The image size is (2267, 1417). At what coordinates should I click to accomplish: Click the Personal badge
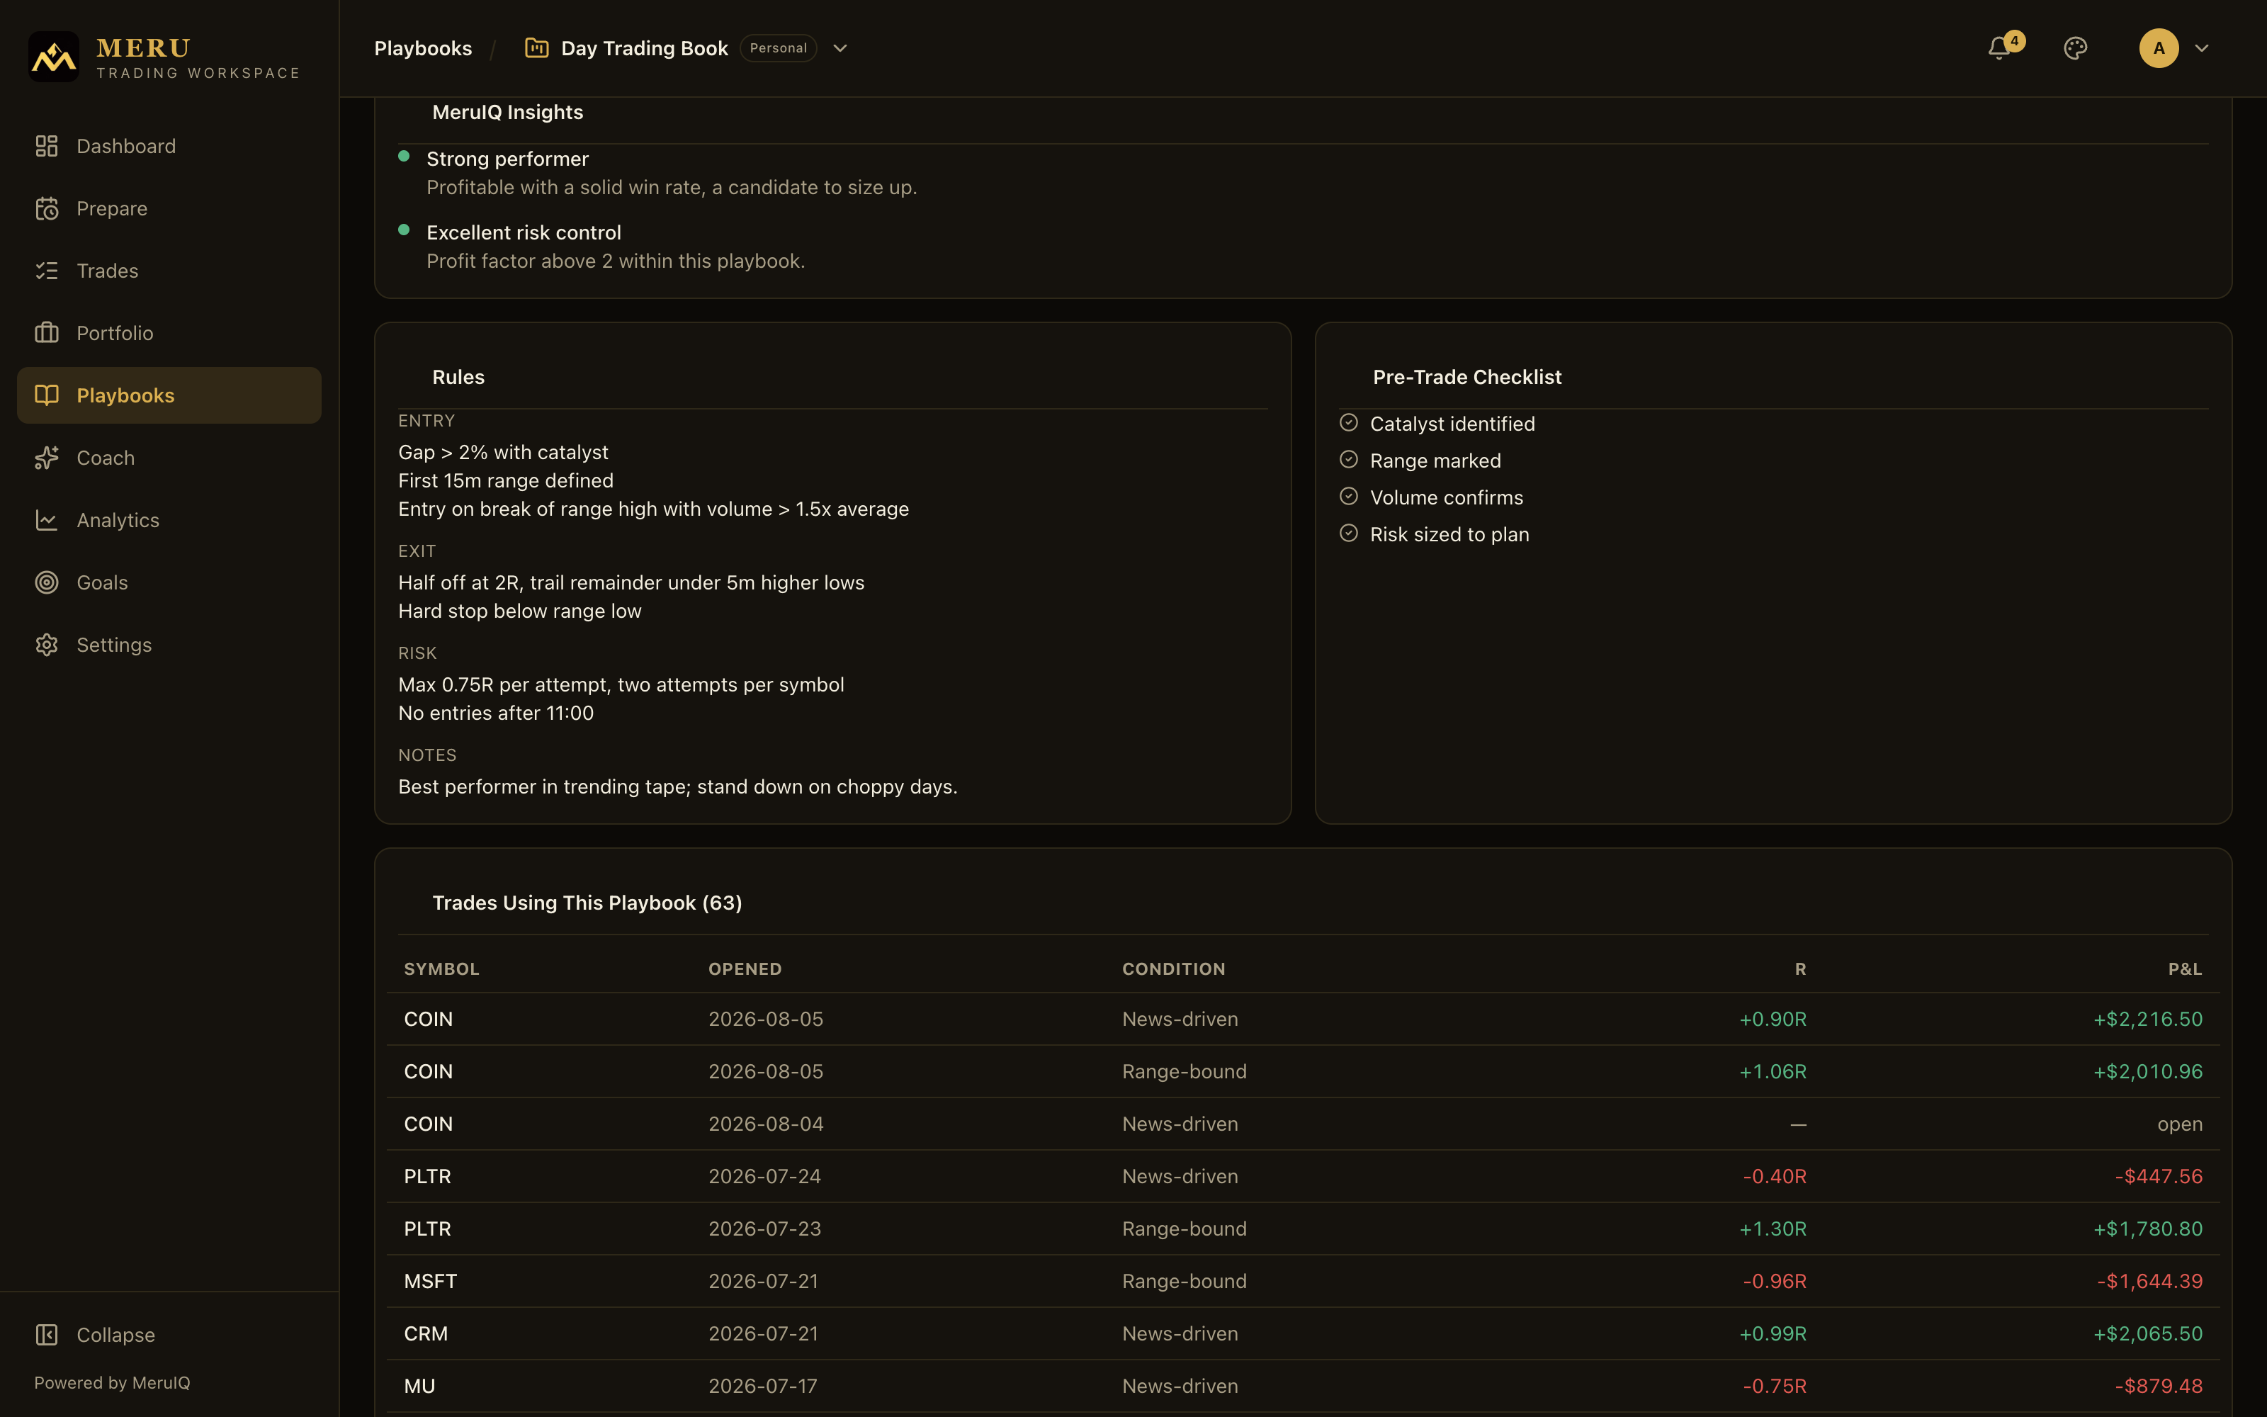pyautogui.click(x=779, y=47)
